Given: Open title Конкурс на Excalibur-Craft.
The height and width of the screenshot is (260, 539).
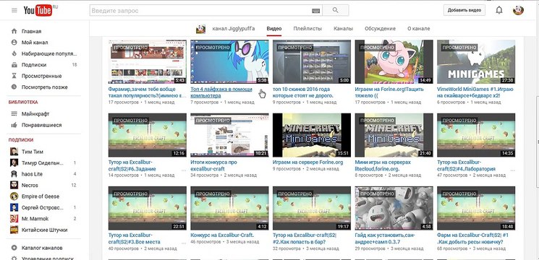Looking at the screenshot, I should pyautogui.click(x=222, y=235).
